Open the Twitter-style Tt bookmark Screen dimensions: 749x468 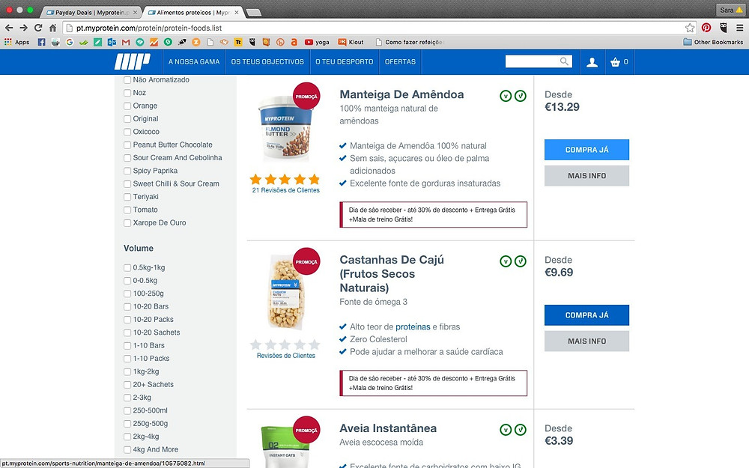(238, 42)
